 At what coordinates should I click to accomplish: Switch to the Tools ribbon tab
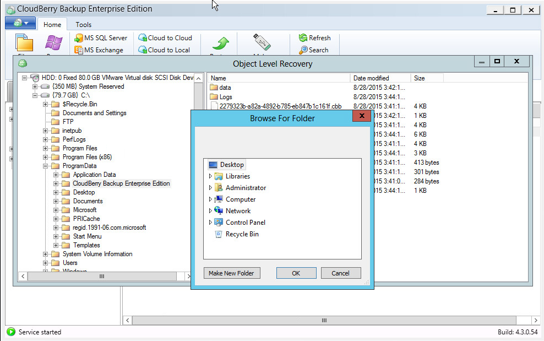84,25
